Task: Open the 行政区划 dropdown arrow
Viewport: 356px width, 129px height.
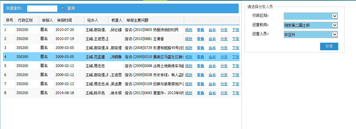Action: coord(335,16)
